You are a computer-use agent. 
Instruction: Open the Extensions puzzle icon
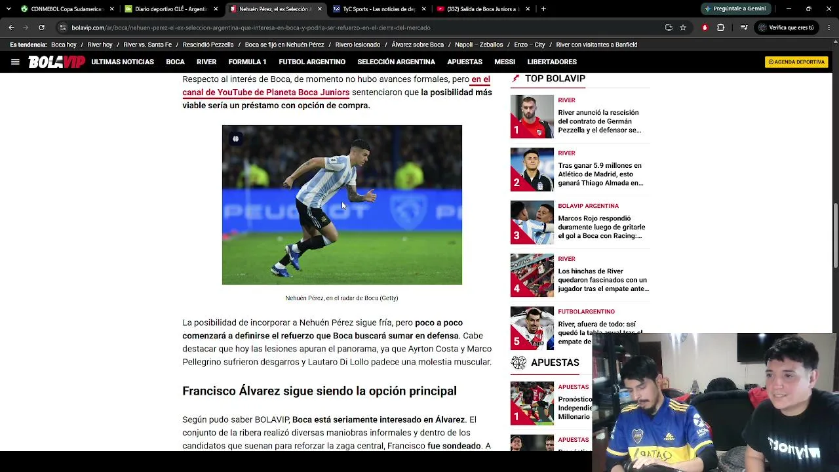tap(720, 28)
